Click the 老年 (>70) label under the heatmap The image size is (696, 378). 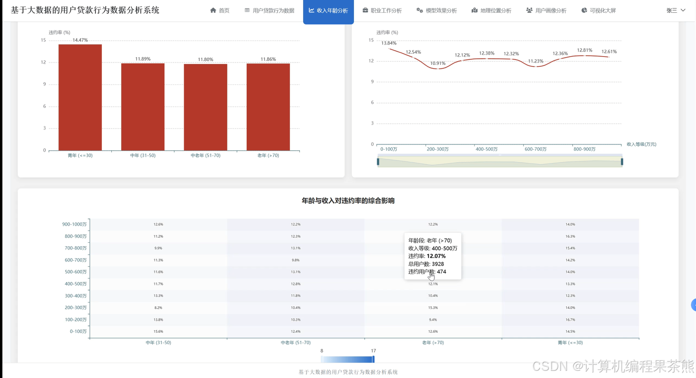pos(433,343)
